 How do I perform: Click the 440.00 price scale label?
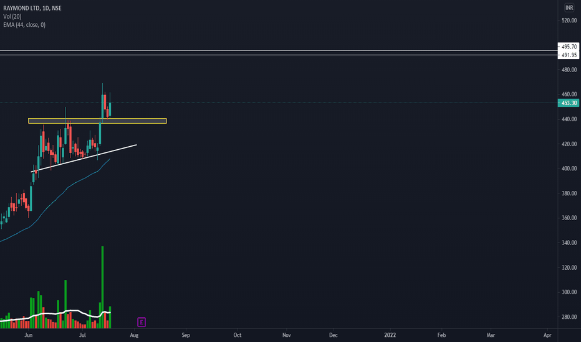[x=569, y=119]
